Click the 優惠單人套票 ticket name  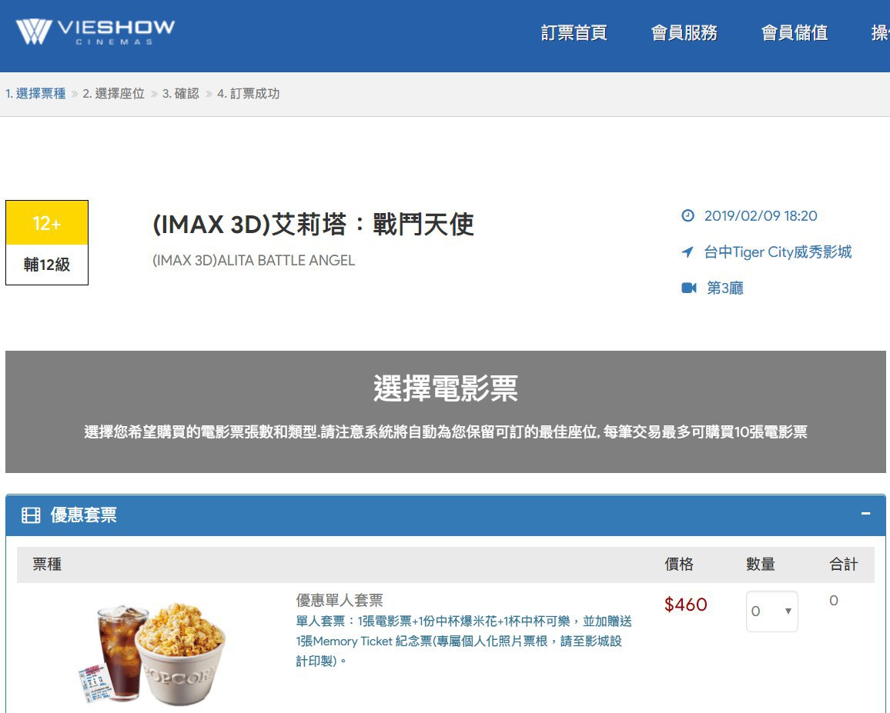pos(340,600)
